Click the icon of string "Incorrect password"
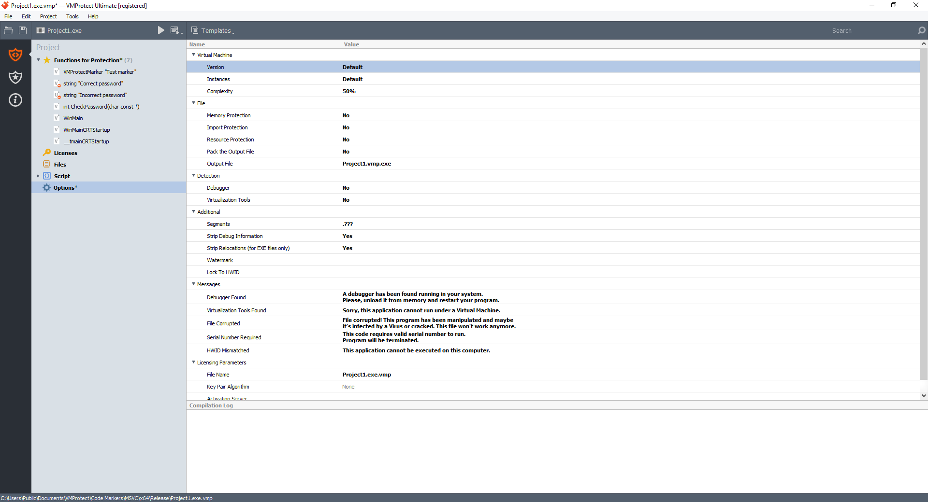928x502 pixels. pyautogui.click(x=57, y=95)
